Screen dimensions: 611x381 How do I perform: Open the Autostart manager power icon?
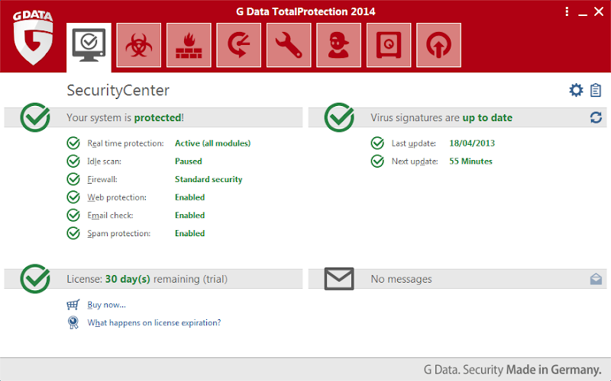coord(438,45)
